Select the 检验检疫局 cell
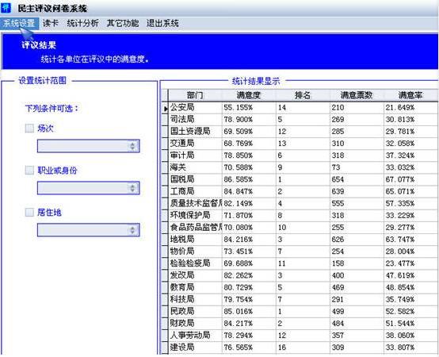This screenshot has height=357, width=439. click(195, 263)
